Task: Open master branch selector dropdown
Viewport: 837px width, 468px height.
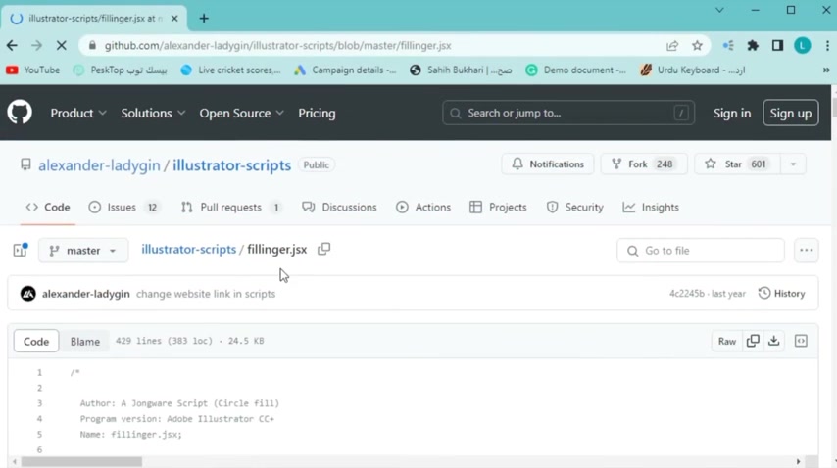Action: click(x=83, y=250)
